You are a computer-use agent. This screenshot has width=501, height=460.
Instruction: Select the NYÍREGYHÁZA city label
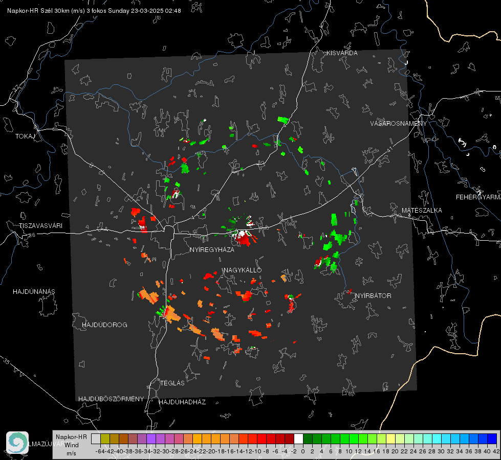(x=212, y=250)
